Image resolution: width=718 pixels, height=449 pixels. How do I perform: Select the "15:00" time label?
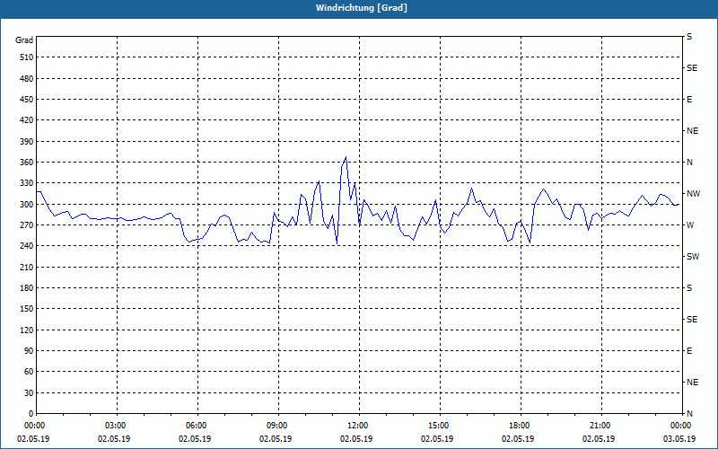[x=438, y=426]
